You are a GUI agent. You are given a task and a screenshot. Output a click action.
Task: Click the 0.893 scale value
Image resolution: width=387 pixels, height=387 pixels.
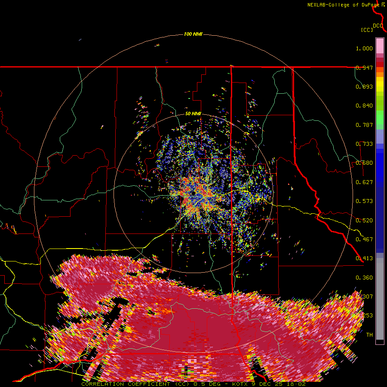(364, 86)
